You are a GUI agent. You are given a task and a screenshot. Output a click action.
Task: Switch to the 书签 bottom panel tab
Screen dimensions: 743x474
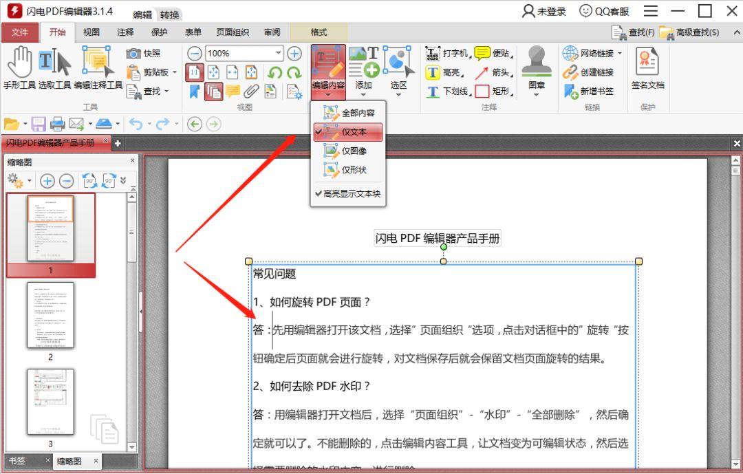click(x=17, y=460)
